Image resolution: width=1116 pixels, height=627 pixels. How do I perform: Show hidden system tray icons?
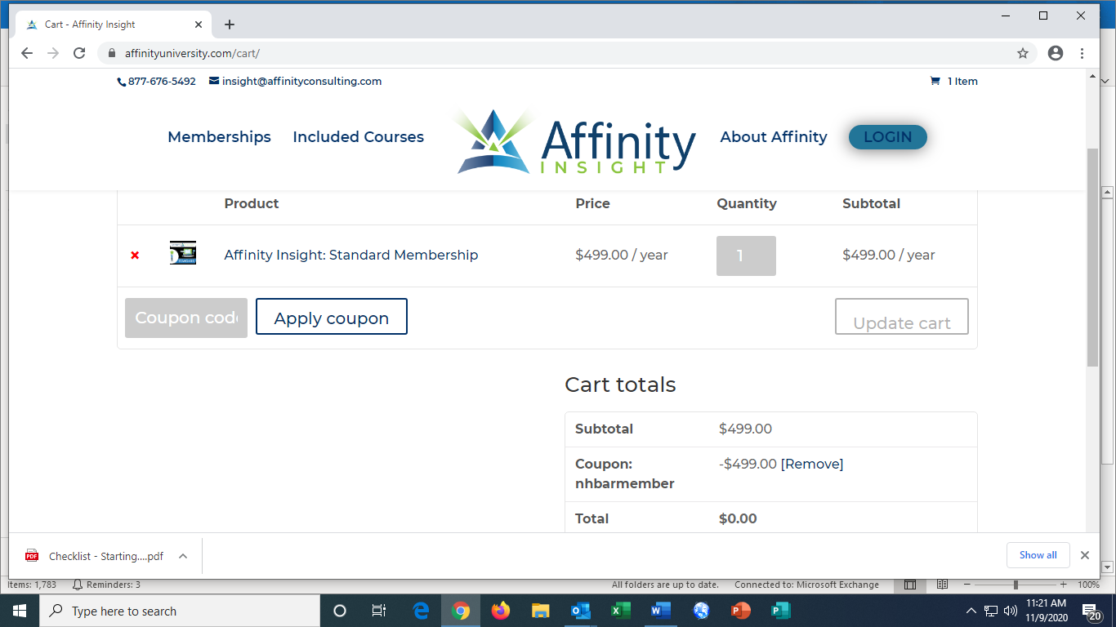pos(971,611)
